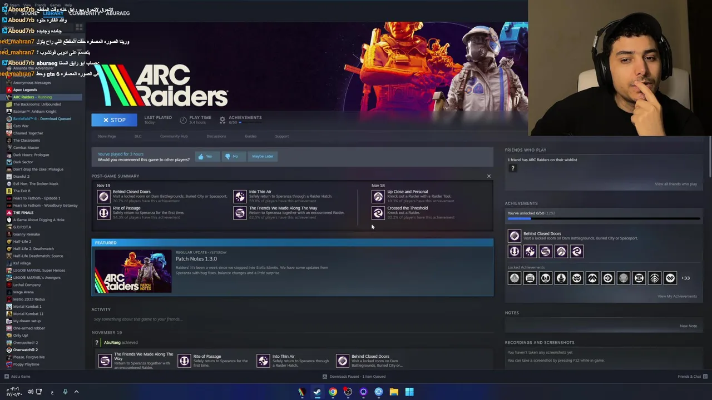Viewport: 712px width, 400px height.
Task: Create a New Note
Action: (688, 326)
